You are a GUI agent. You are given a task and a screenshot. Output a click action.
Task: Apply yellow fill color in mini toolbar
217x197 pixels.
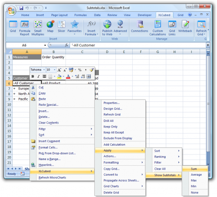59,76
